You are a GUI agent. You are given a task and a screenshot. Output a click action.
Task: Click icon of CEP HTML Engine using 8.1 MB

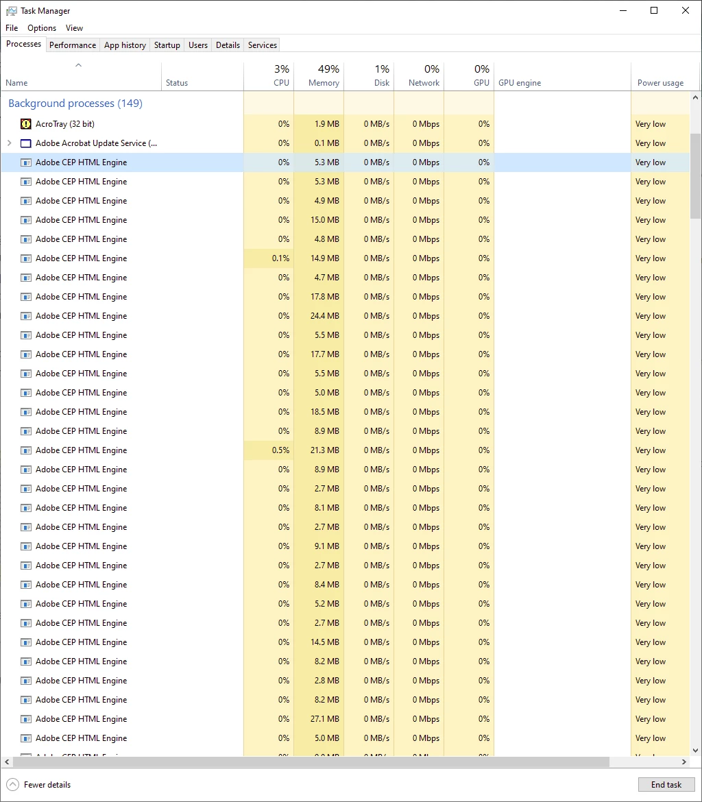25,508
